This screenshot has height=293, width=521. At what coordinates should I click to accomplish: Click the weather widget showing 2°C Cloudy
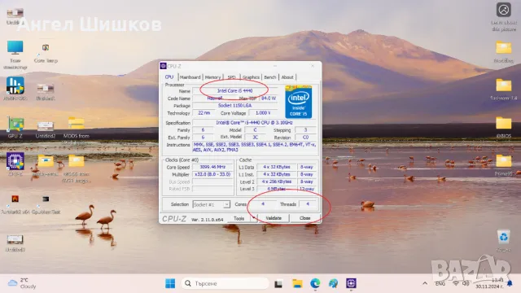coord(23,283)
